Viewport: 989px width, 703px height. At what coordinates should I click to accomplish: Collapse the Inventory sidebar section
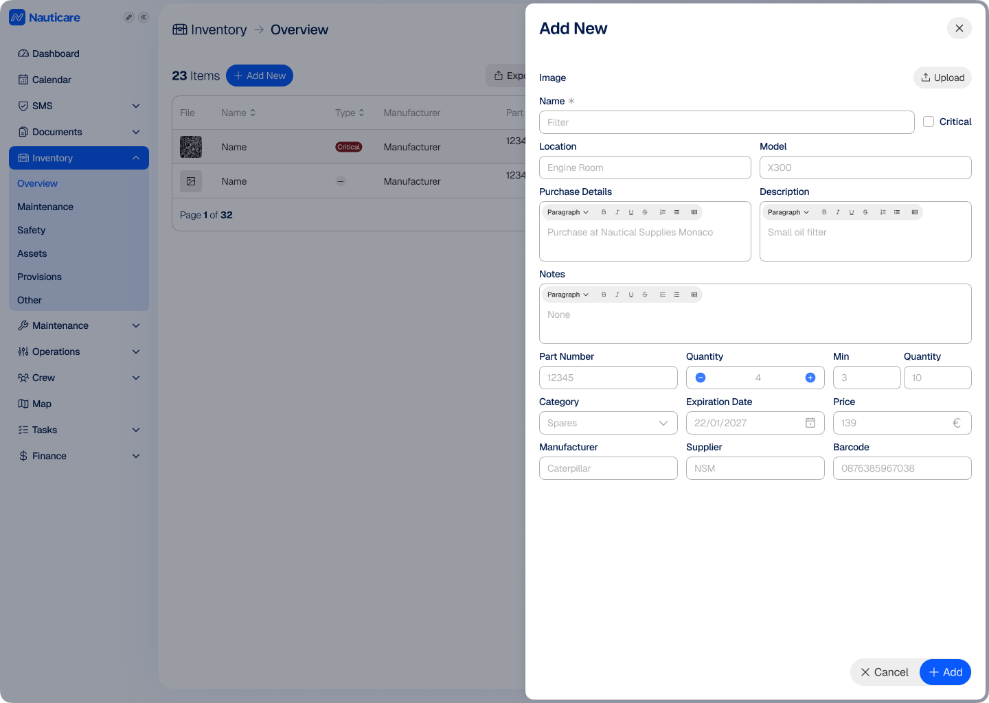79,158
